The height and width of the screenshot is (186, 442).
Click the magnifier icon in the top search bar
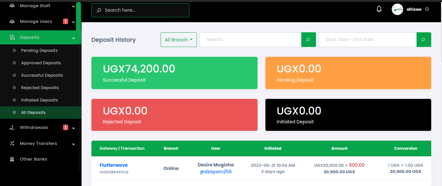pos(99,10)
